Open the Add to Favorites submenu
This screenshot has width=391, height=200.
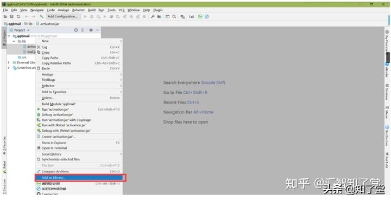(x=79, y=92)
